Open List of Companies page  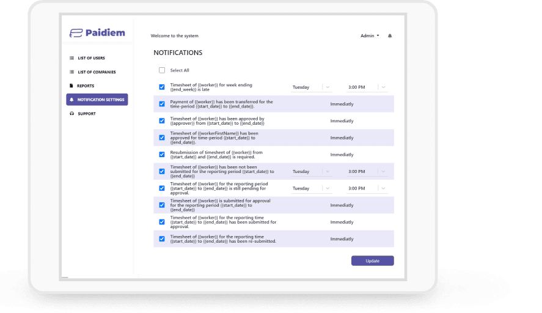(x=97, y=72)
